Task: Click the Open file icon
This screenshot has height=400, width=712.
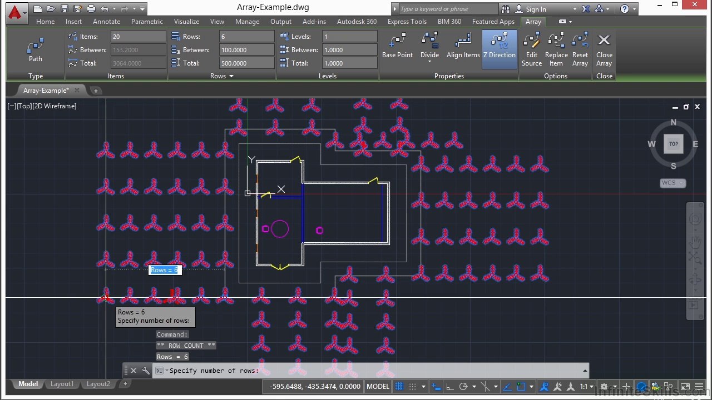Action: coord(51,9)
